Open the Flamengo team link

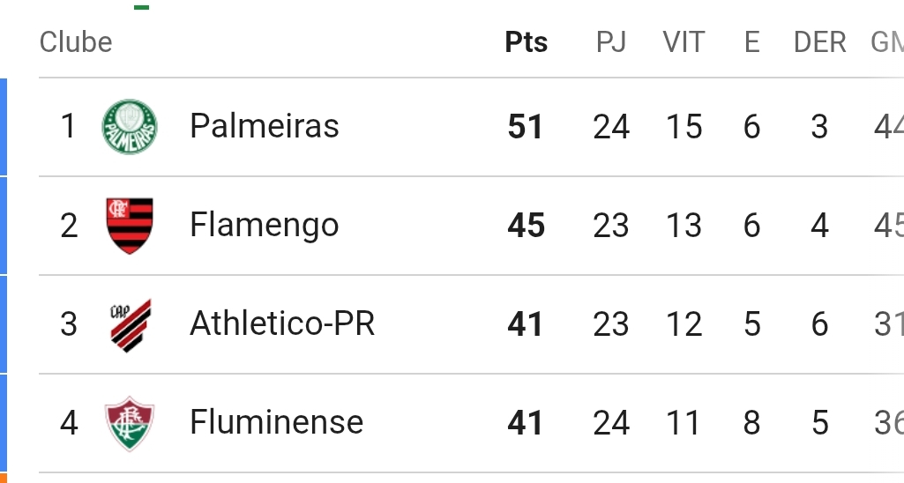coord(264,226)
